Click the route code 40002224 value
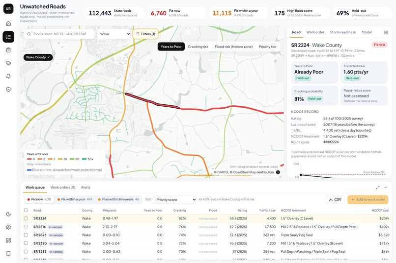 [331, 142]
